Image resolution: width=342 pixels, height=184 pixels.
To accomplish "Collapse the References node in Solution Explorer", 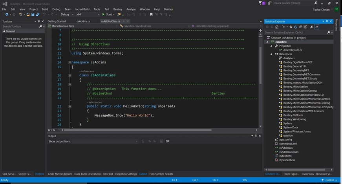I will coord(271,54).
